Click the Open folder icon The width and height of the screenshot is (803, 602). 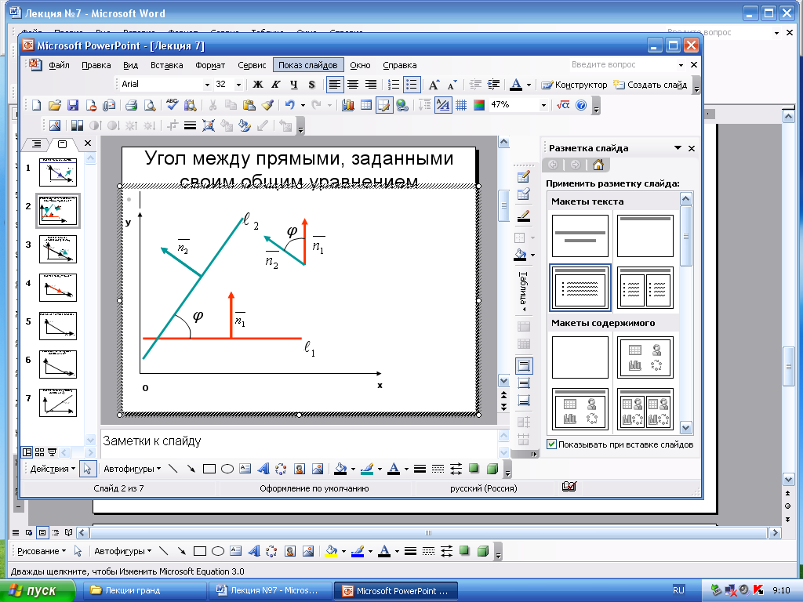(54, 106)
